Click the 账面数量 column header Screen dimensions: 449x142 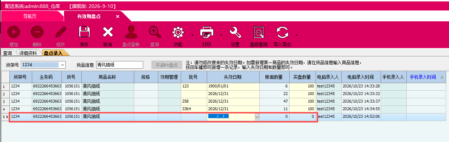tap(274, 77)
